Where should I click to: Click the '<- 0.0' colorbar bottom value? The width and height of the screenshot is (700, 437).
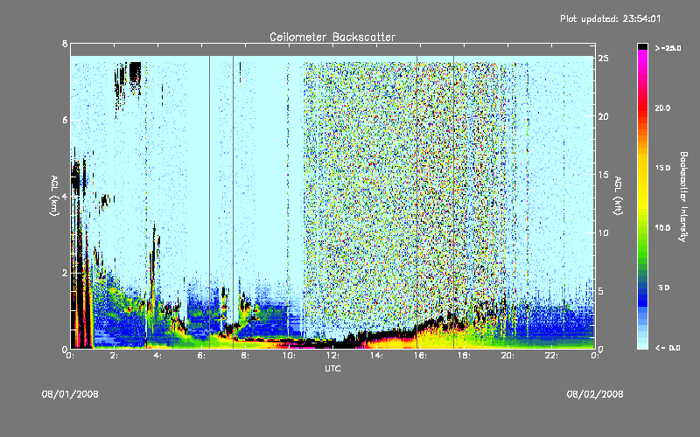point(668,348)
